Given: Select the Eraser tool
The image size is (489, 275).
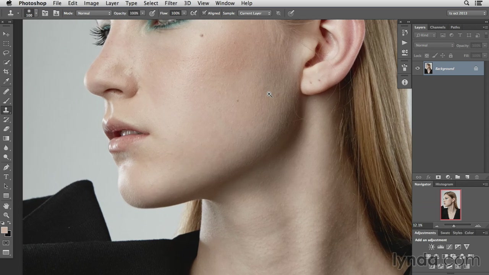Looking at the screenshot, I should (6, 129).
